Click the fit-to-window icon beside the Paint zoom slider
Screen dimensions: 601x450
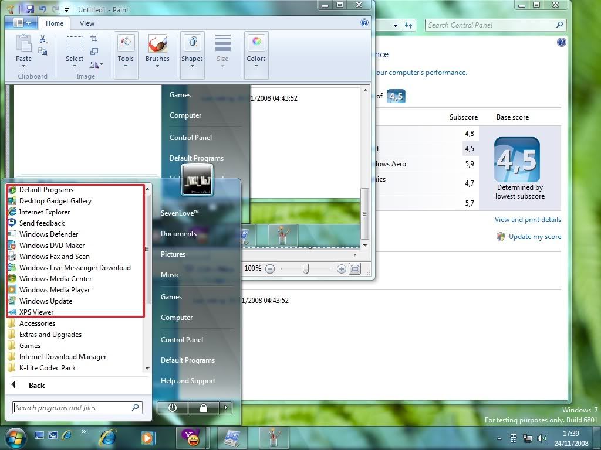click(x=355, y=269)
